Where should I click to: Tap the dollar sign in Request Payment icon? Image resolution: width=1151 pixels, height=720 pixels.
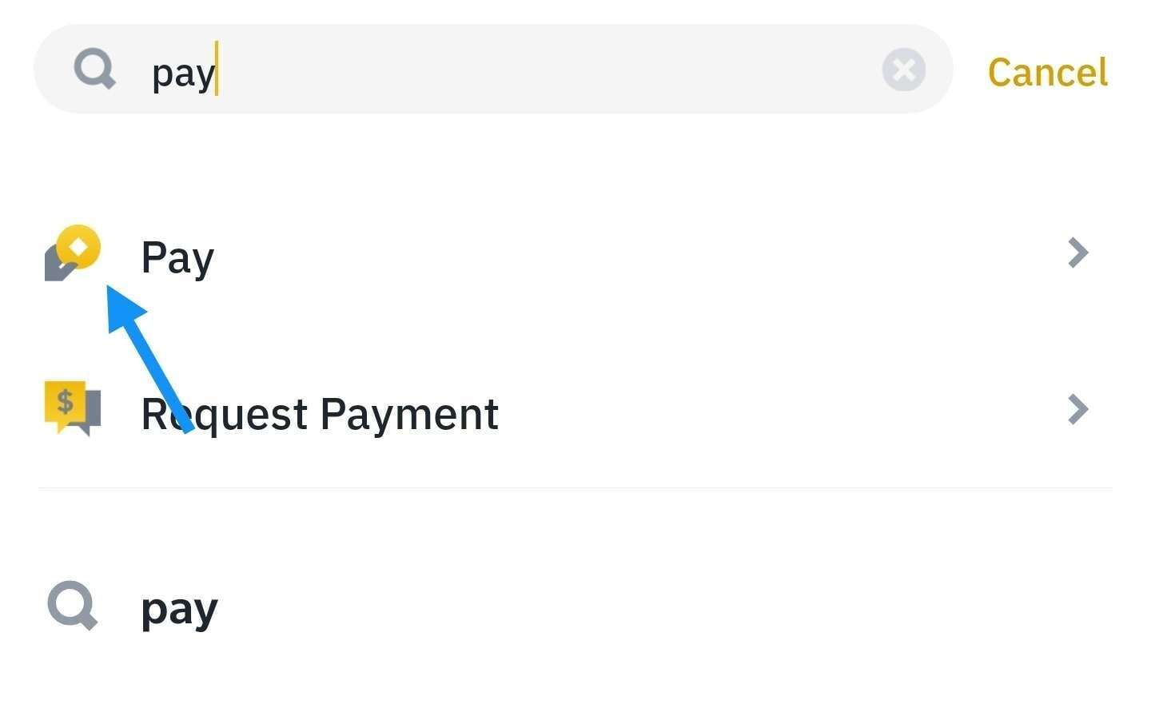pos(66,401)
